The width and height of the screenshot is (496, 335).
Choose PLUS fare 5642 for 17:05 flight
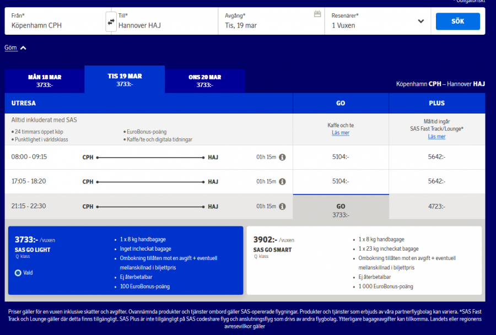(436, 181)
